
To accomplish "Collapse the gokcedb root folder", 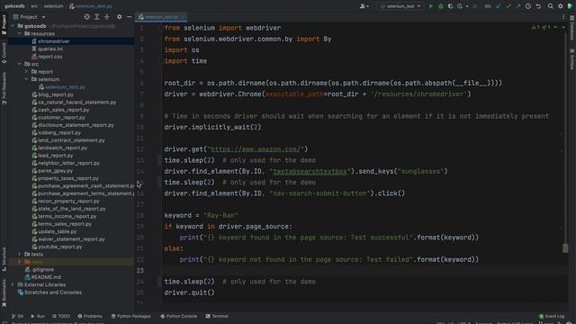I will [x=13, y=26].
